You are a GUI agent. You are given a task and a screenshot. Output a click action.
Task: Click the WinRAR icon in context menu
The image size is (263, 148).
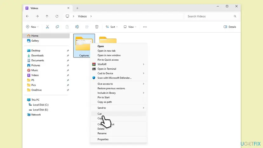[x=94, y=64]
